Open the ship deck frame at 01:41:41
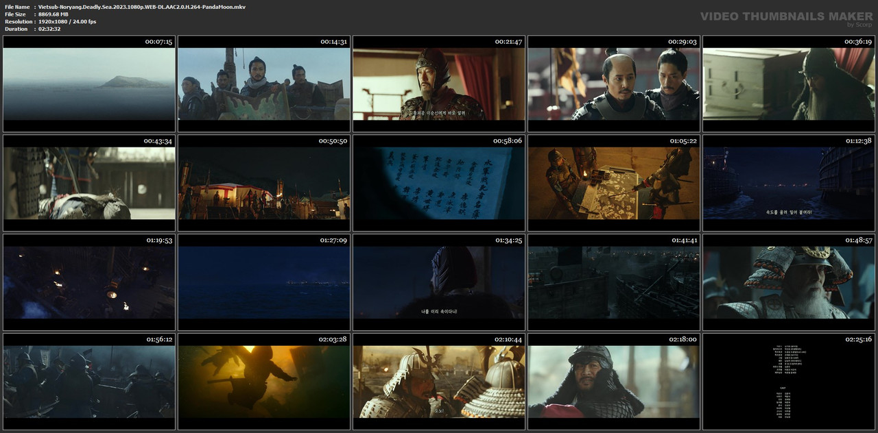This screenshot has width=878, height=433. tap(614, 282)
